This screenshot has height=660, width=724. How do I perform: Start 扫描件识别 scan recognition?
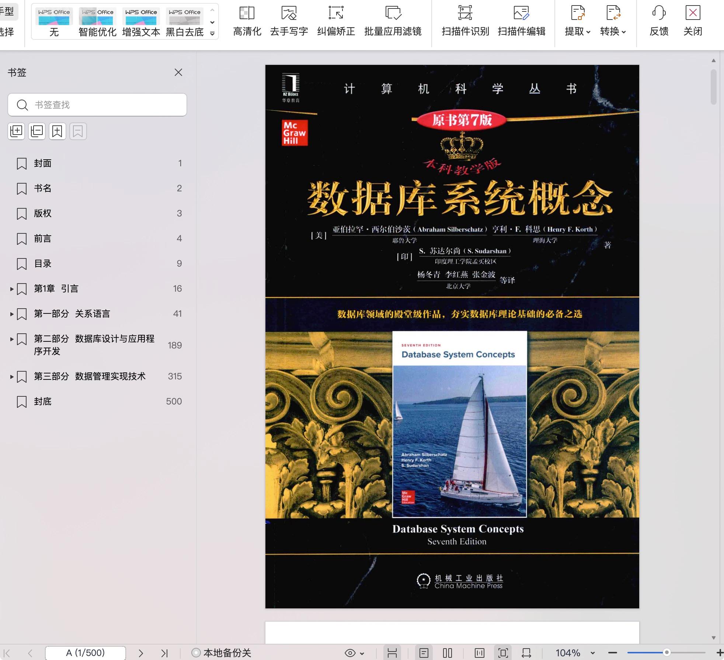click(465, 21)
